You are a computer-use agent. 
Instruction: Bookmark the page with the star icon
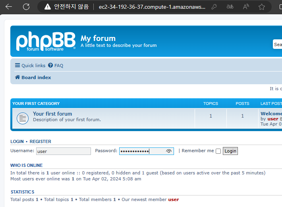(x=262, y=7)
